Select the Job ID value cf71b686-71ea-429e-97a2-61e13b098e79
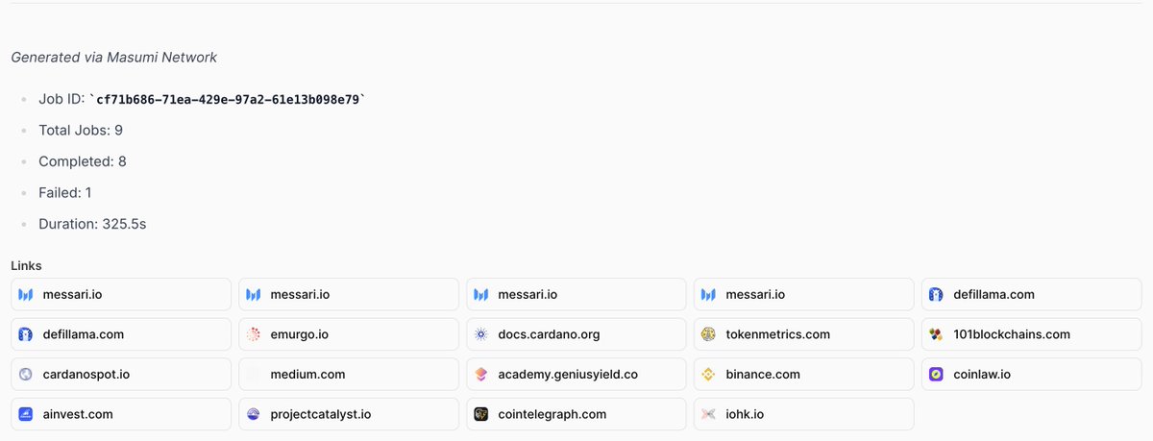The image size is (1153, 441). pos(228,99)
